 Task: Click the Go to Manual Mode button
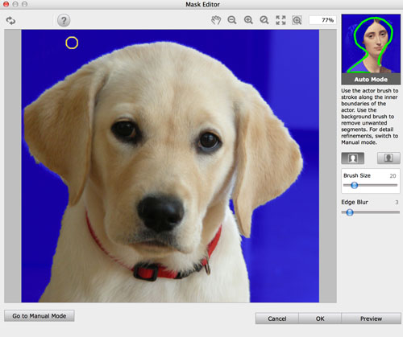click(x=39, y=316)
